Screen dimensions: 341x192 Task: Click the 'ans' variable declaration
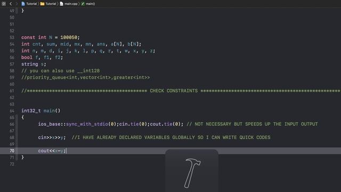tap(101, 44)
